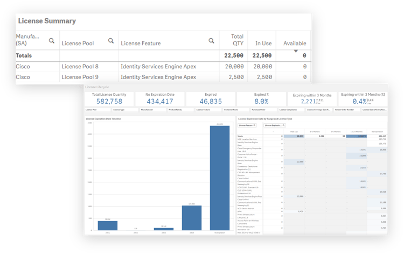Open the License Coverage Date filter pane

tap(319, 110)
